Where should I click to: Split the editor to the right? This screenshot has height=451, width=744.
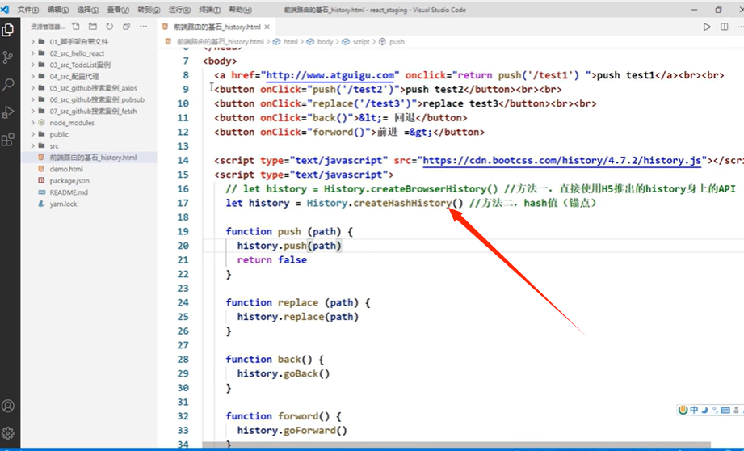724,27
